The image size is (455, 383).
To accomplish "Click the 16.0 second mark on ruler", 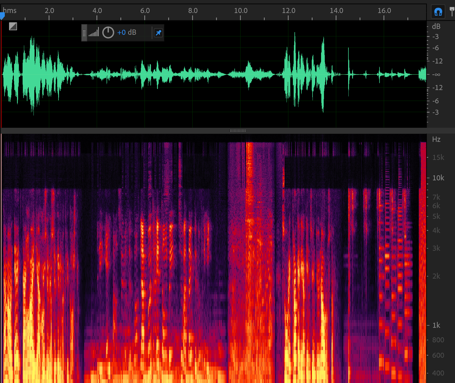I will click(384, 11).
